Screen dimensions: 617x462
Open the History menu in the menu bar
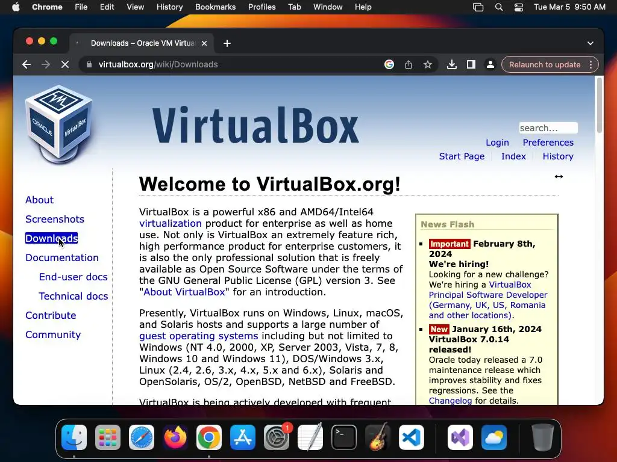click(x=169, y=7)
